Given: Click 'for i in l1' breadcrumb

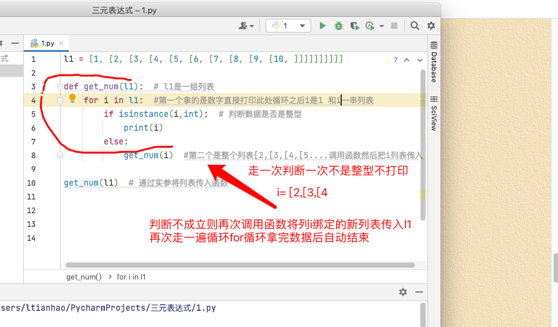Looking at the screenshot, I should coord(131,277).
